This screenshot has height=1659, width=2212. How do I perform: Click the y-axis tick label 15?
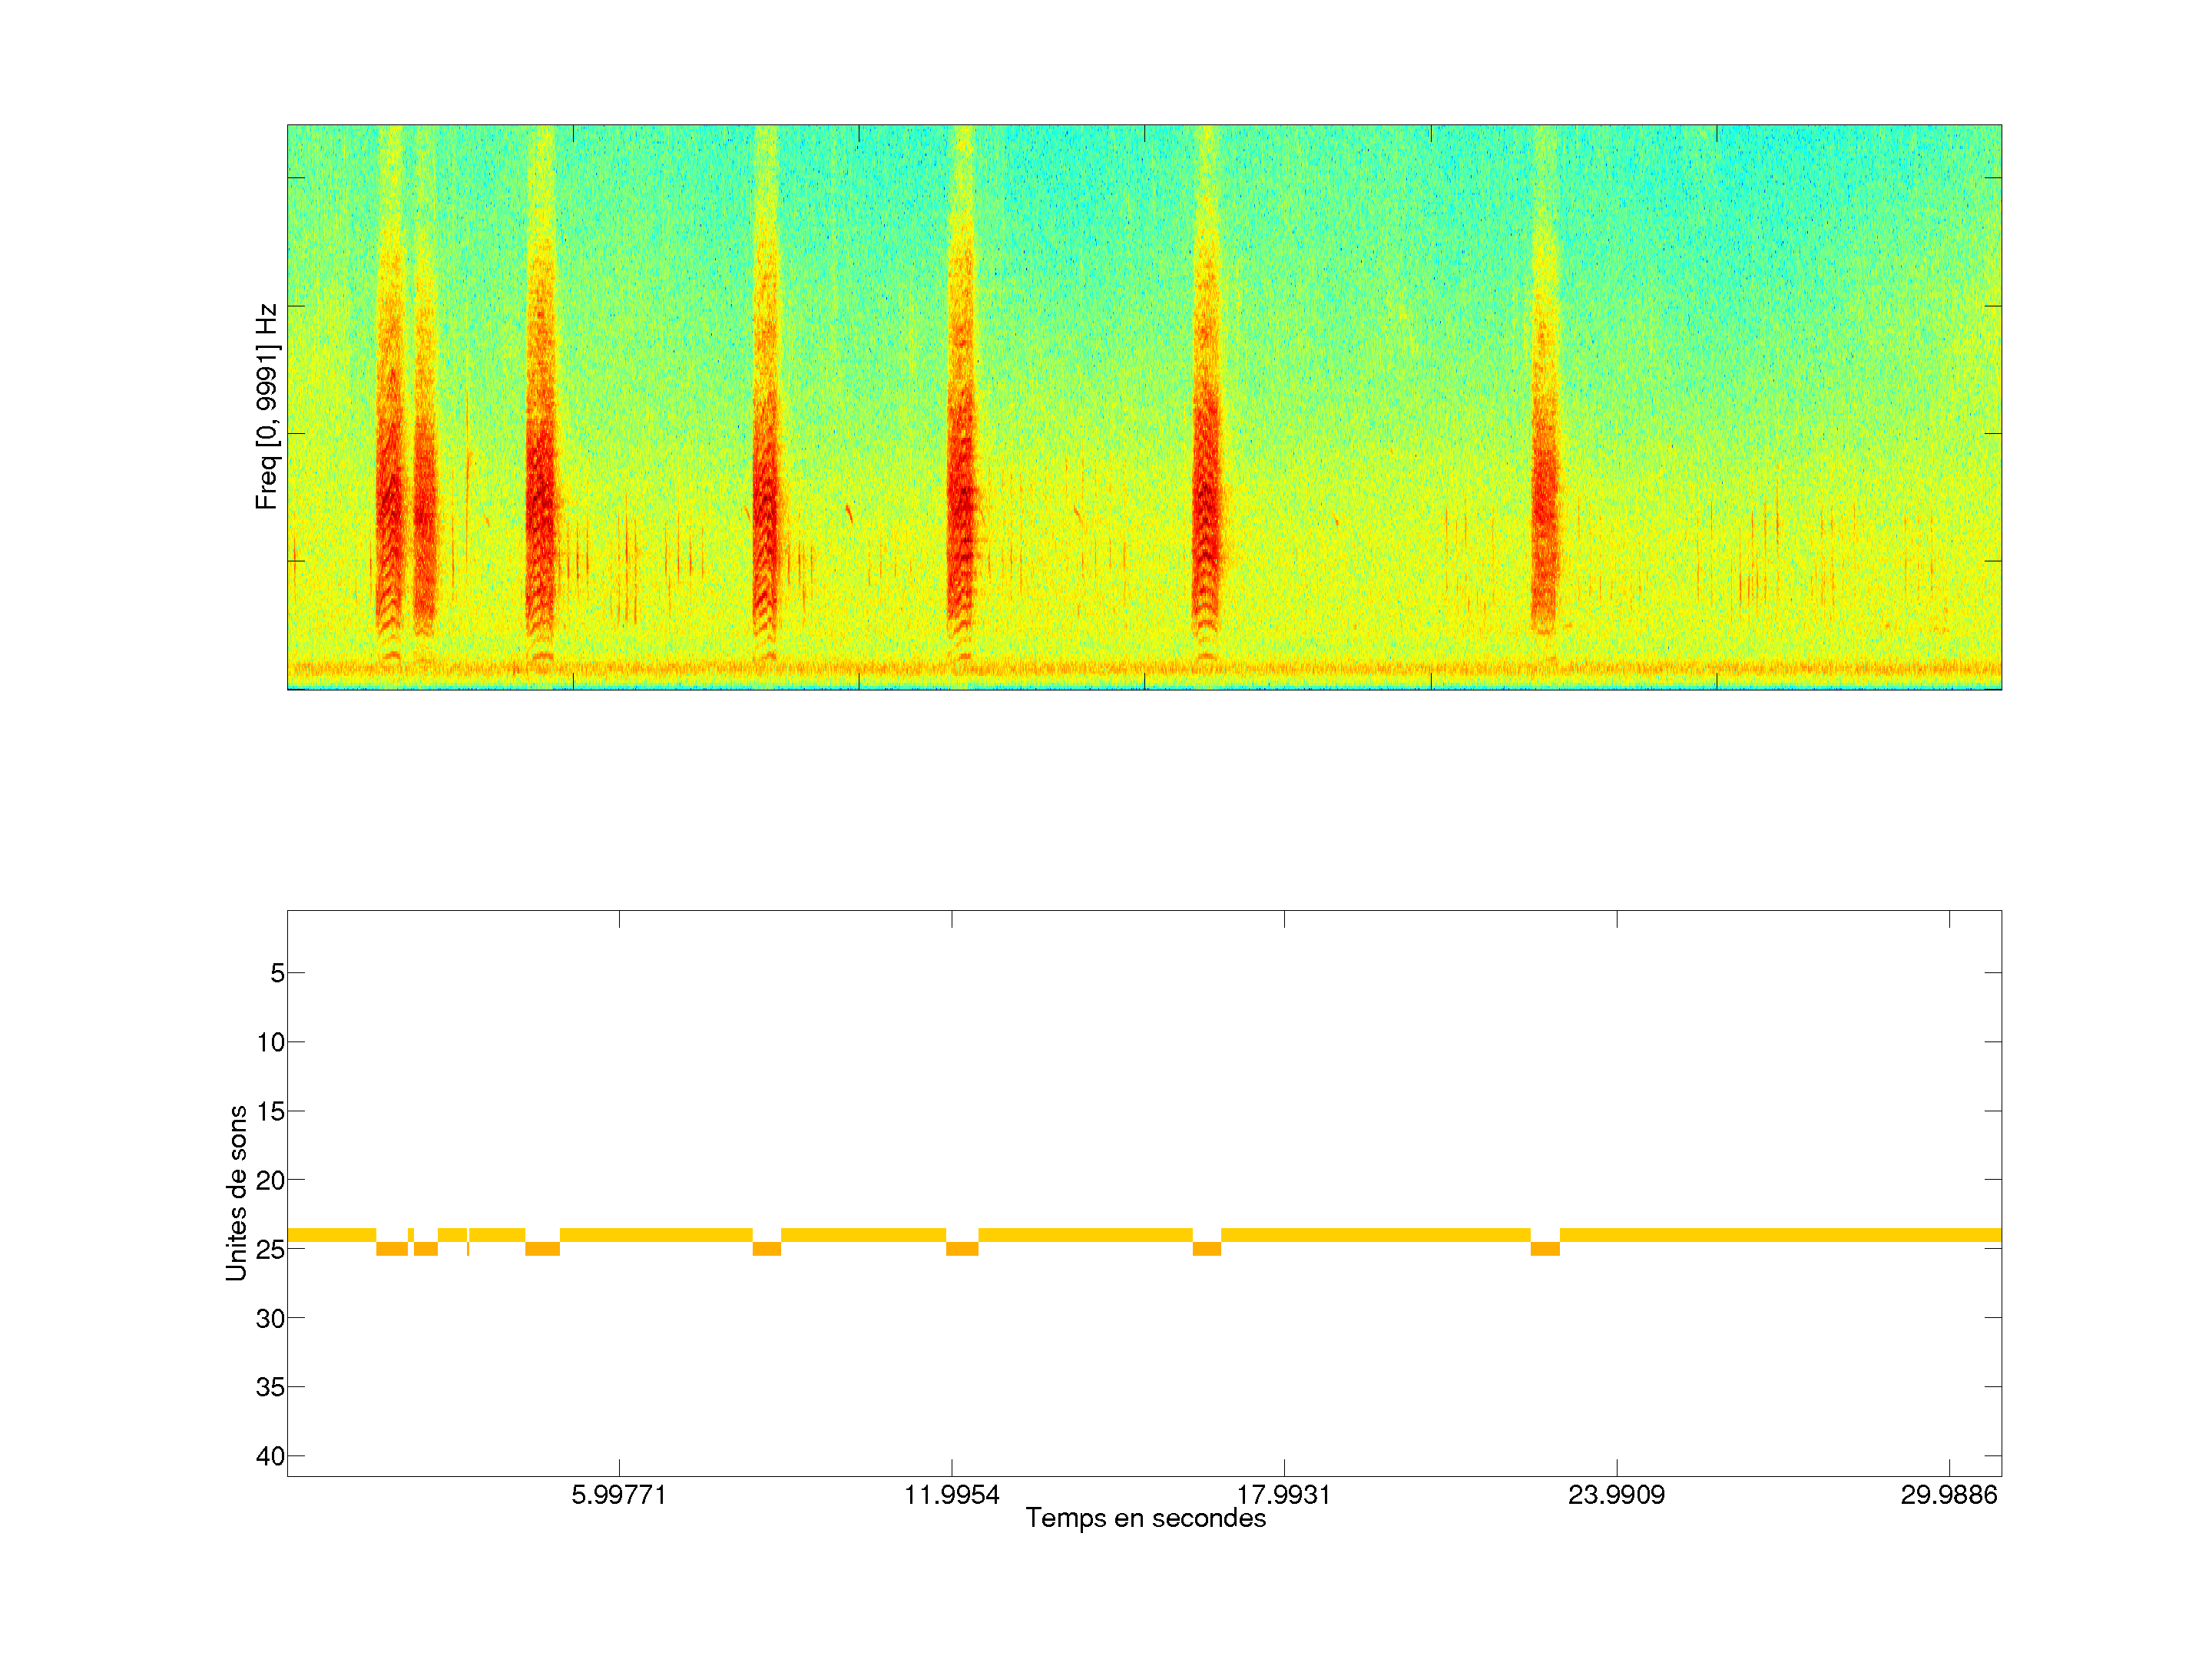[x=270, y=1111]
